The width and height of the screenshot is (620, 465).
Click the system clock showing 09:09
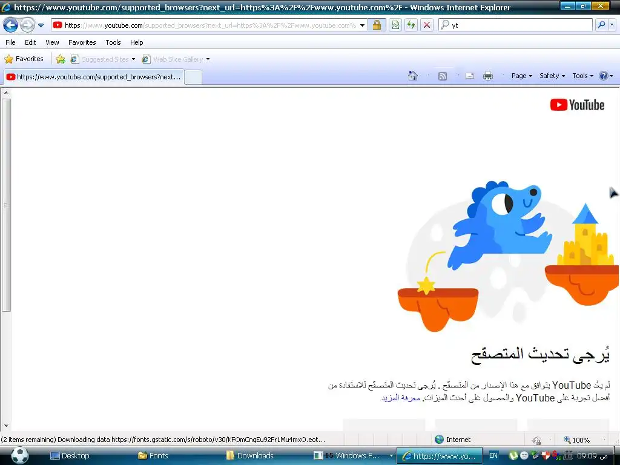point(592,455)
